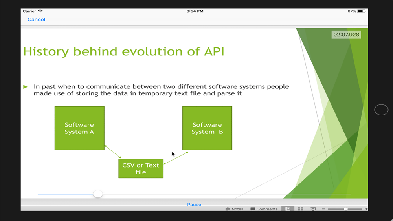393x221 pixels.
Task: Click the playback progress slider knob
Action: pos(98,194)
